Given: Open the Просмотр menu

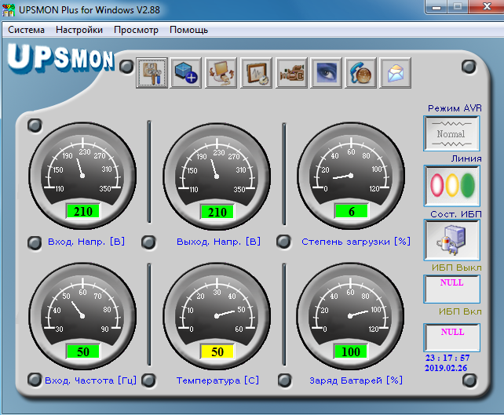Looking at the screenshot, I should coord(136,30).
